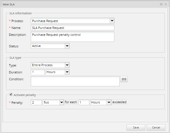This screenshot has height=133, width=170.
Task: Focus the Name input field
Action: [73, 28]
